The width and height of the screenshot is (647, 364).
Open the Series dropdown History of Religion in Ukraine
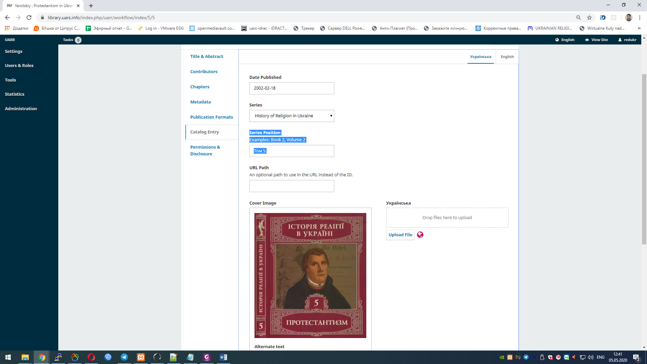pyautogui.click(x=291, y=116)
